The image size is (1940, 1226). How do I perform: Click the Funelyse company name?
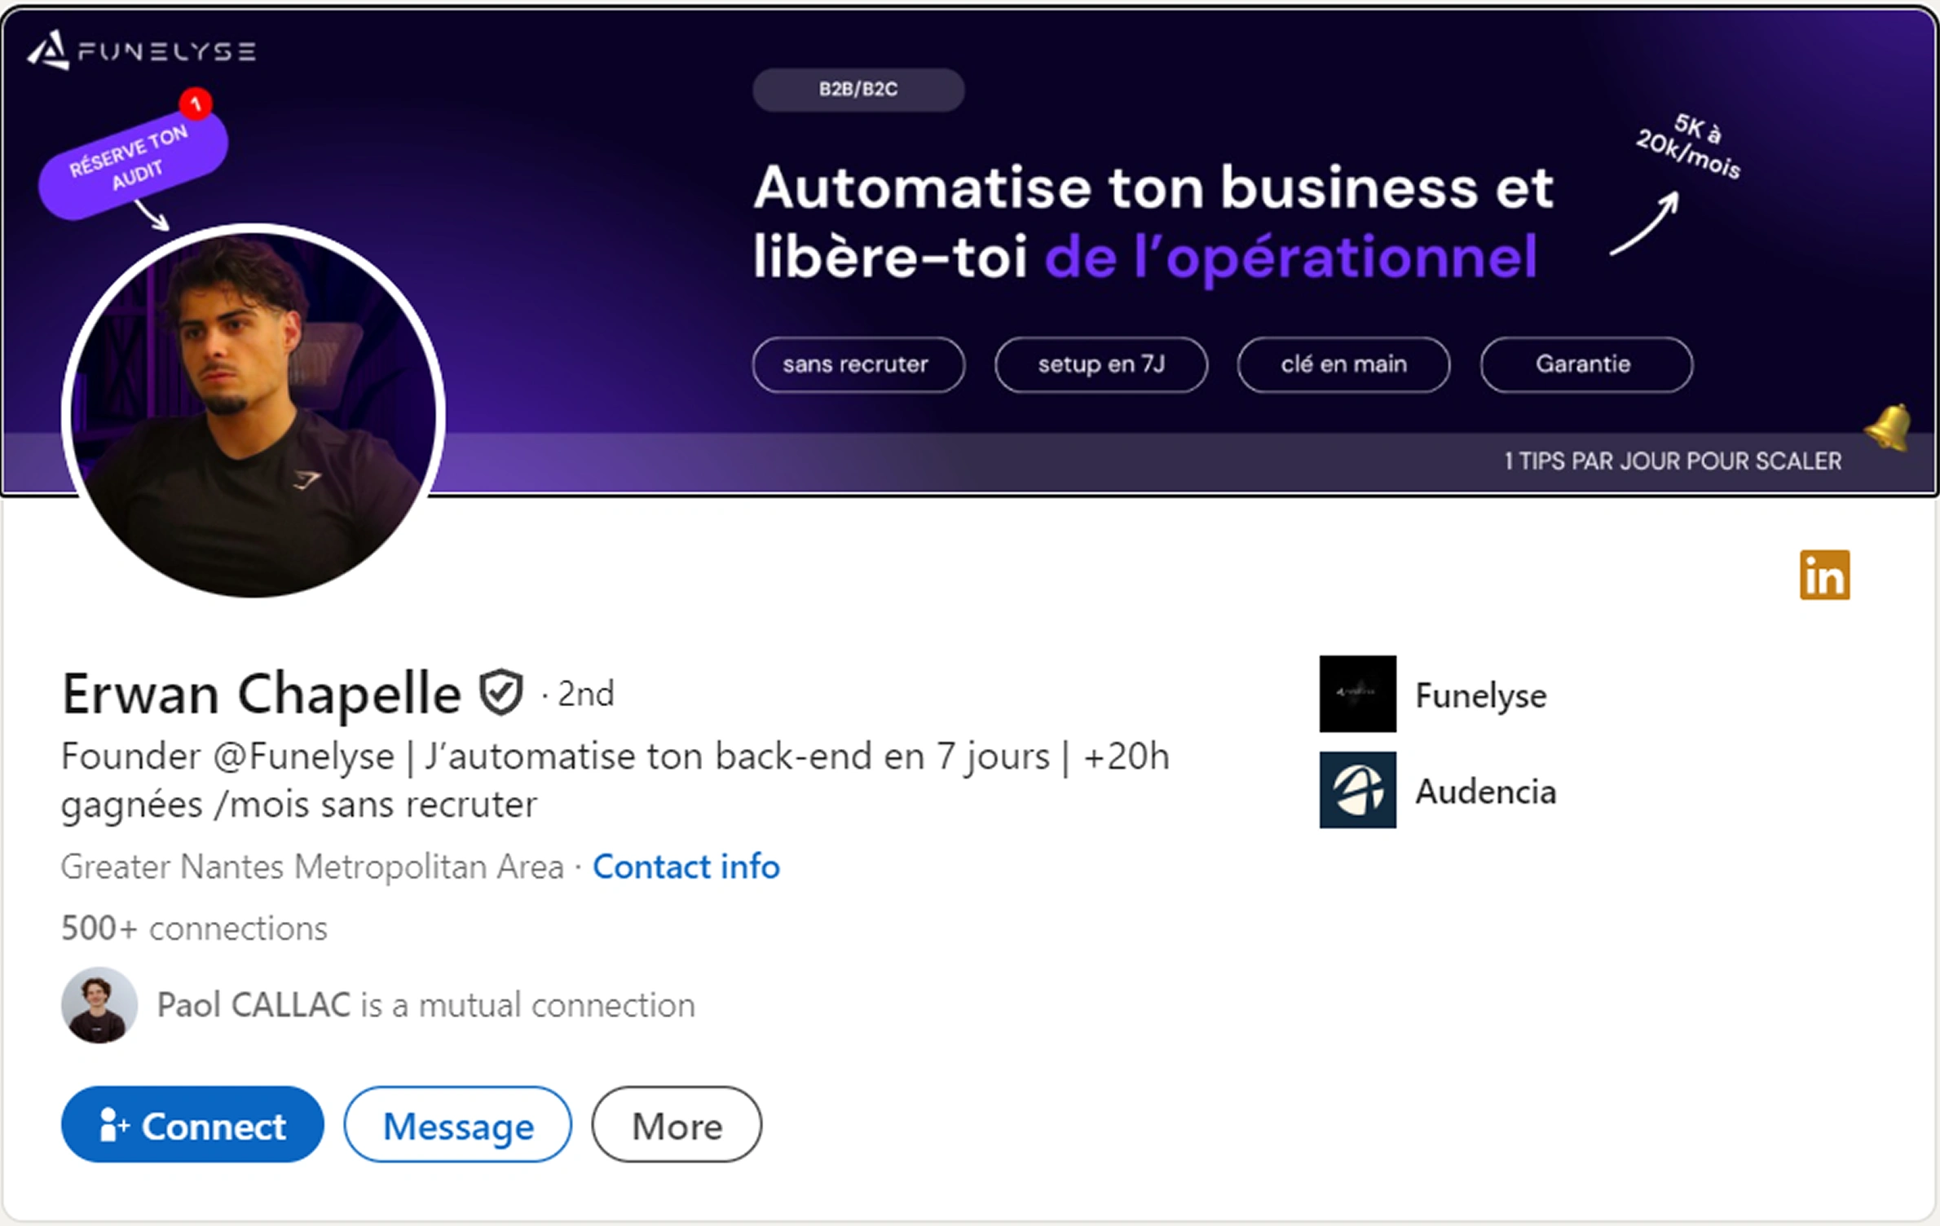pyautogui.click(x=1480, y=695)
